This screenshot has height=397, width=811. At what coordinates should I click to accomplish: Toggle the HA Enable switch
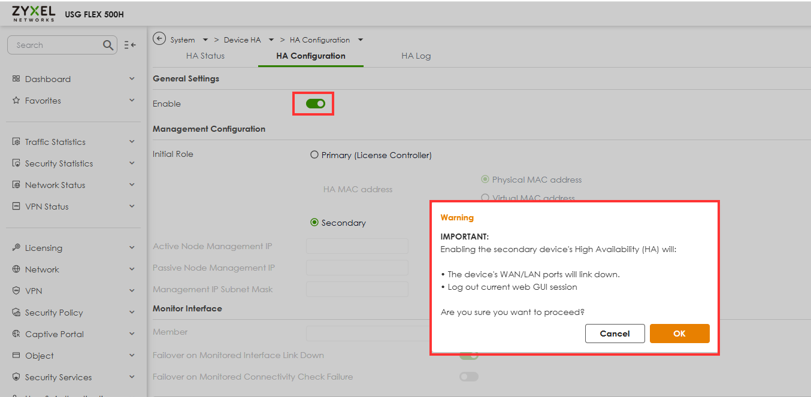tap(315, 104)
